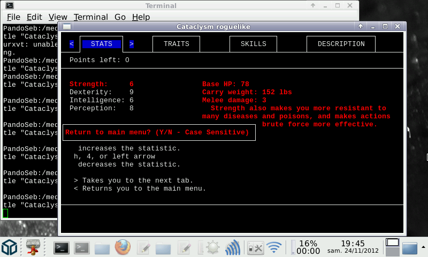Open the Terminal View menu
428x257 pixels.
58,17
